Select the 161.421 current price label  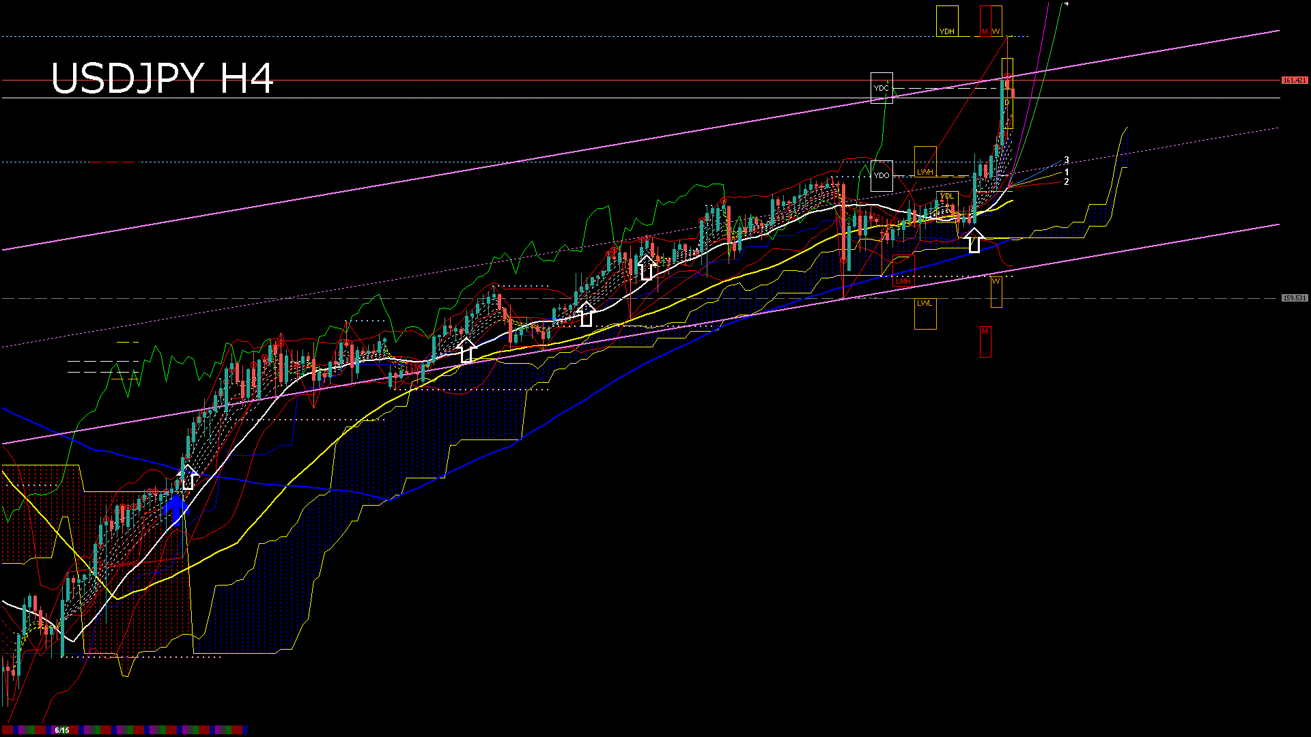pyautogui.click(x=1294, y=81)
